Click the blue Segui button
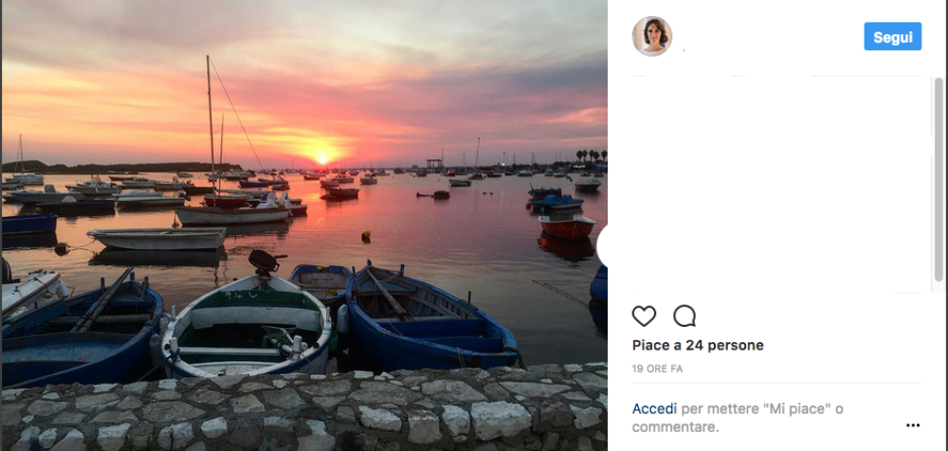This screenshot has height=451, width=948. tap(892, 37)
